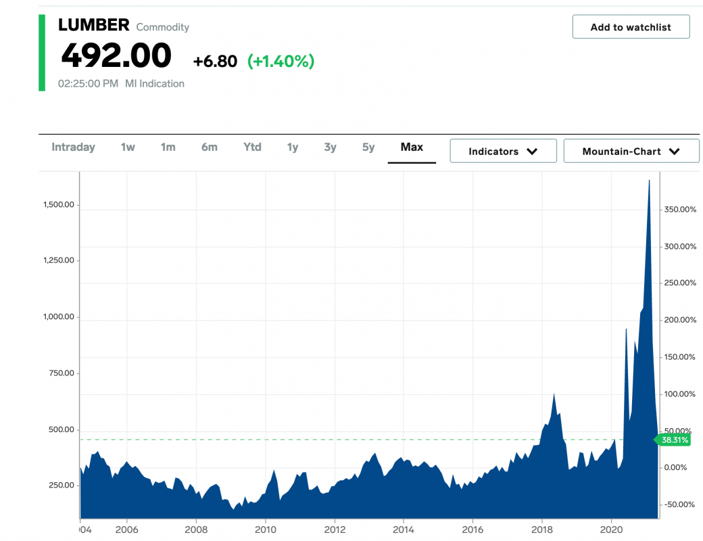This screenshot has width=703, height=541.
Task: Click the Mountain-Chart dropdown chevron
Action: pos(675,151)
